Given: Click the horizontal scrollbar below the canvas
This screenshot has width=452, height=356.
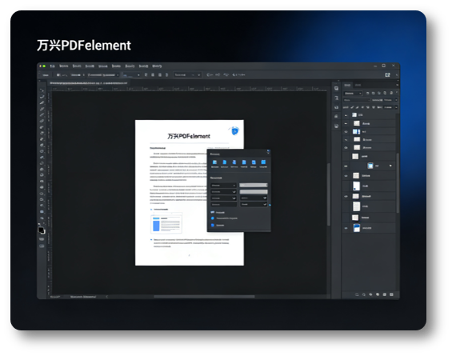Looking at the screenshot, I should coord(204,296).
